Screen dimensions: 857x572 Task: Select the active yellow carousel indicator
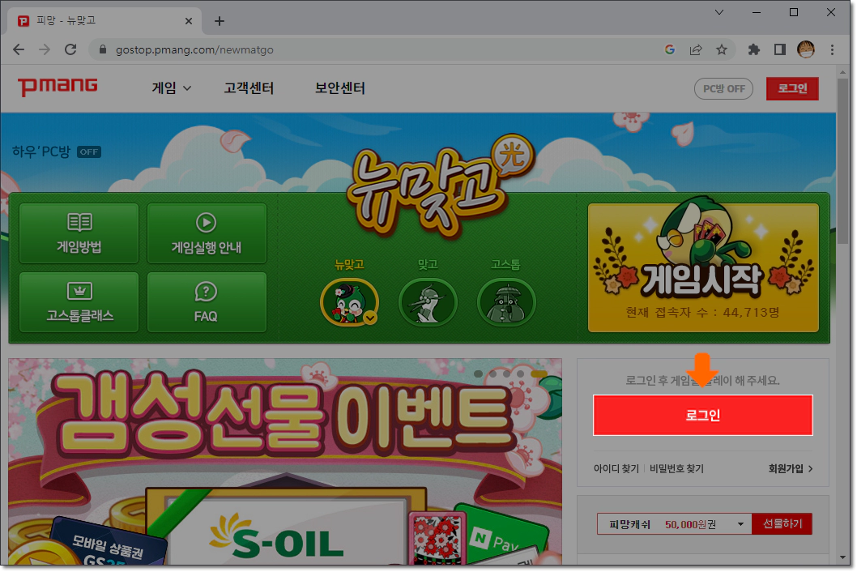539,374
